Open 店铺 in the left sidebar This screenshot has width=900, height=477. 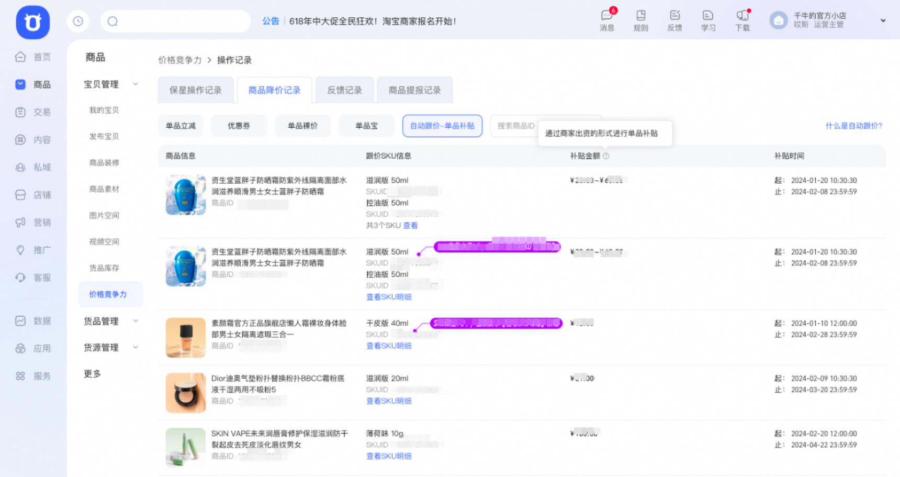tap(33, 195)
